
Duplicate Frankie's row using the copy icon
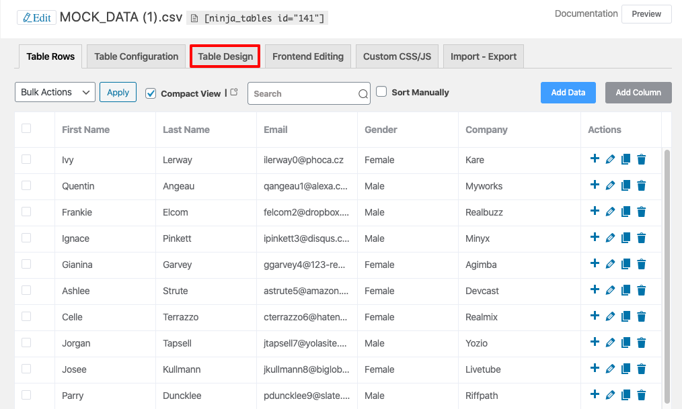626,212
